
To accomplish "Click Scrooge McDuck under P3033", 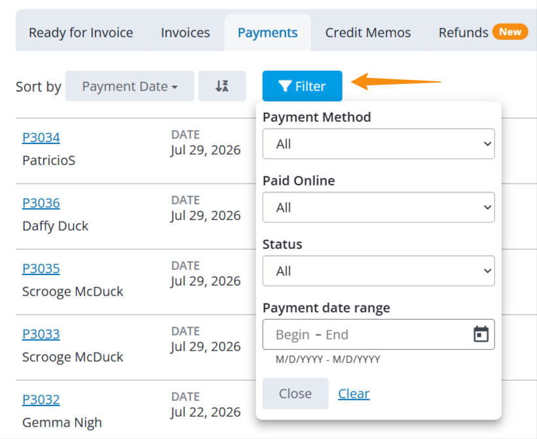I will (x=73, y=357).
